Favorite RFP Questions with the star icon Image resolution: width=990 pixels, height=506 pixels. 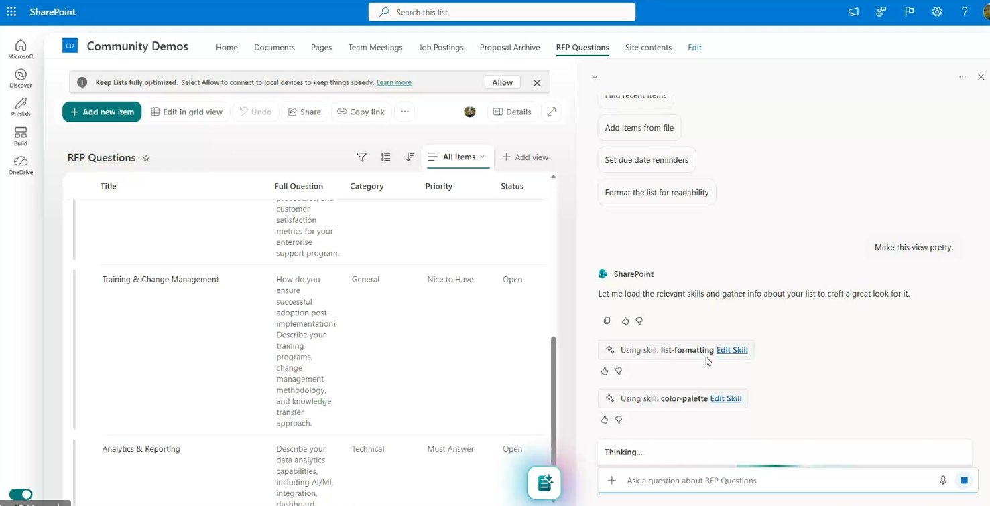pyautogui.click(x=146, y=158)
